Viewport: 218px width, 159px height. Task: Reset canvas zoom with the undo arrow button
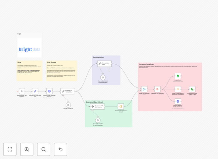[x=60, y=149]
